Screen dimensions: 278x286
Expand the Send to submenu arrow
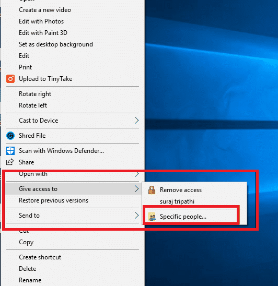click(136, 216)
